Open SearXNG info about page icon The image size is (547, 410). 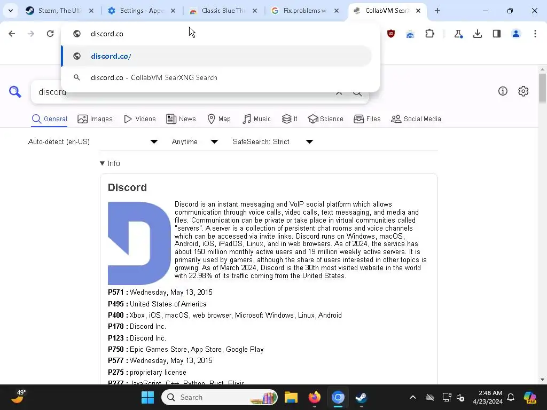(x=503, y=91)
